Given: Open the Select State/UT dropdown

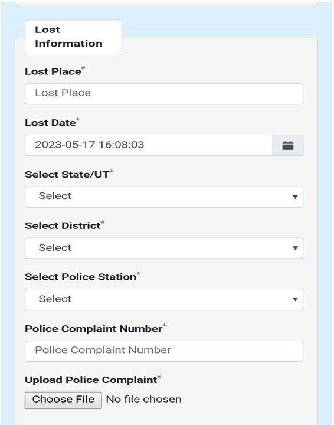Looking at the screenshot, I should point(164,197).
